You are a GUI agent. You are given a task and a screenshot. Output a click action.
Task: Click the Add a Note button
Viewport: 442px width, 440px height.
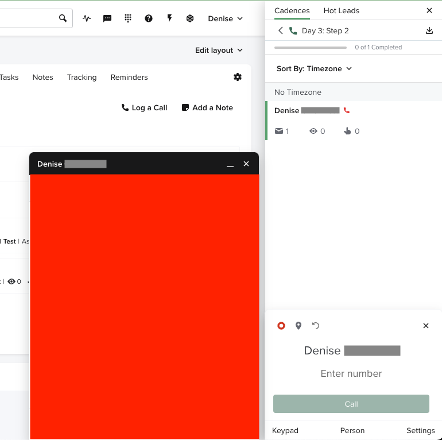(x=207, y=107)
